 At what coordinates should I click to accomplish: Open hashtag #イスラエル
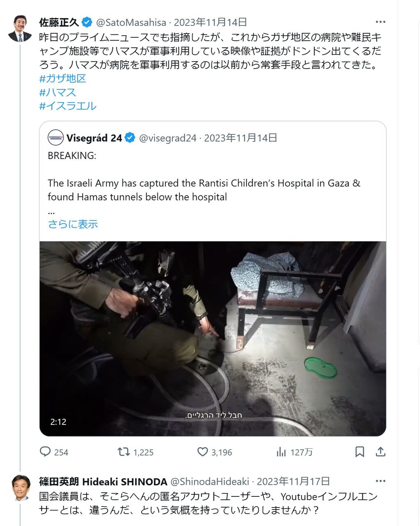pos(68,106)
